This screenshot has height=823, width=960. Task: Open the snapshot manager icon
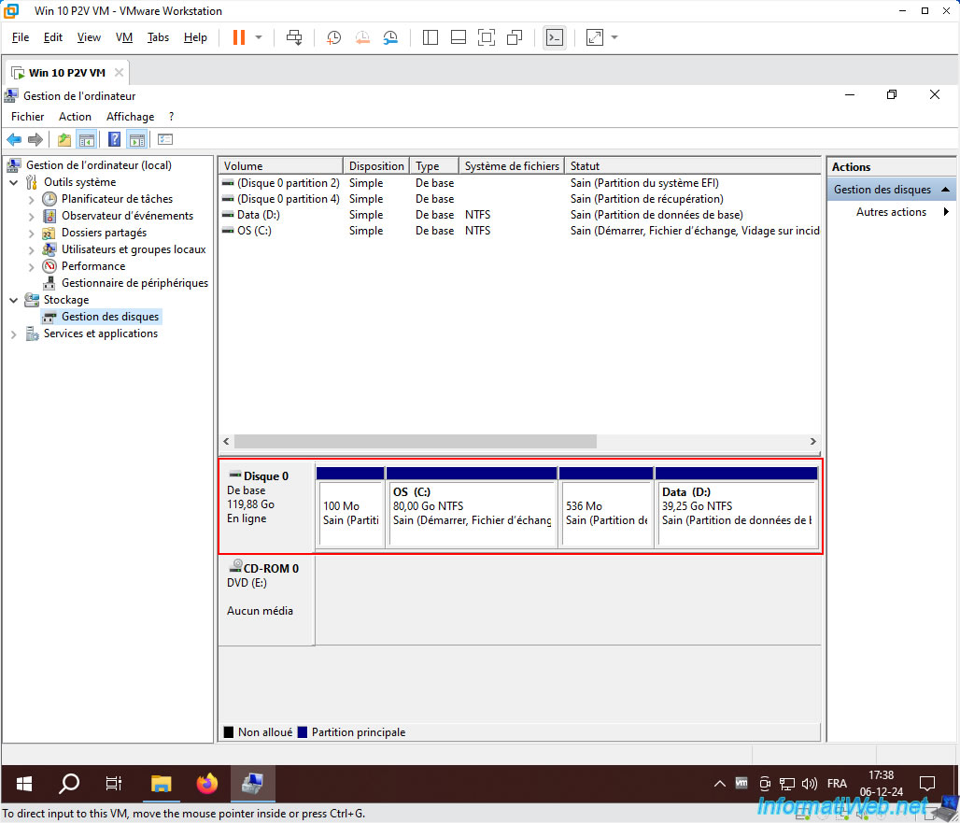tap(390, 37)
